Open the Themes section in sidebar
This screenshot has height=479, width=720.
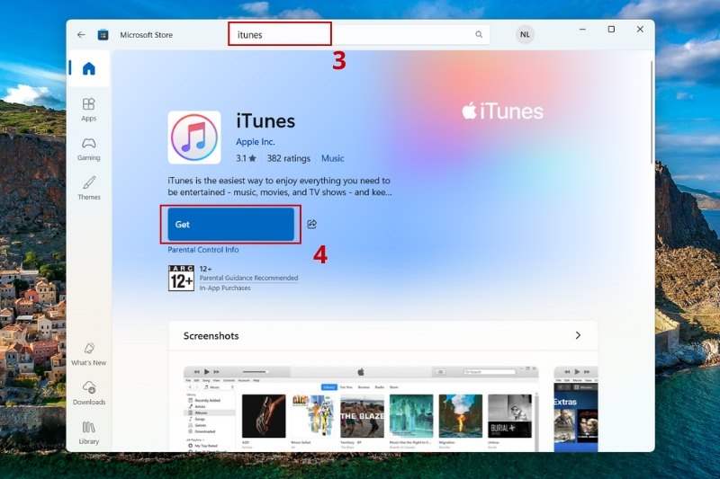coord(88,188)
